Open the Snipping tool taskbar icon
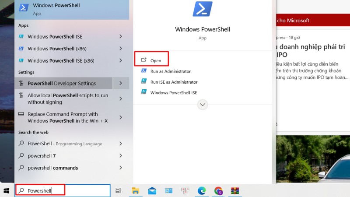Screen dimensions: 350x197 [185, 190]
